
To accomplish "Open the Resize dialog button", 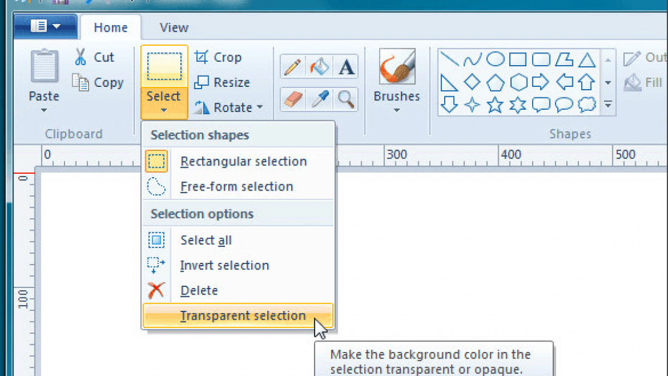I will [222, 82].
